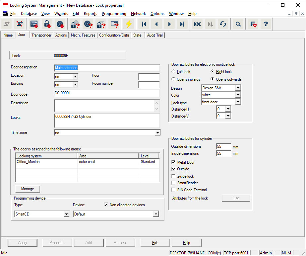Viewport: 306px width, 256px height.
Task: Enable the SmartReader checkbox
Action: click(x=173, y=183)
